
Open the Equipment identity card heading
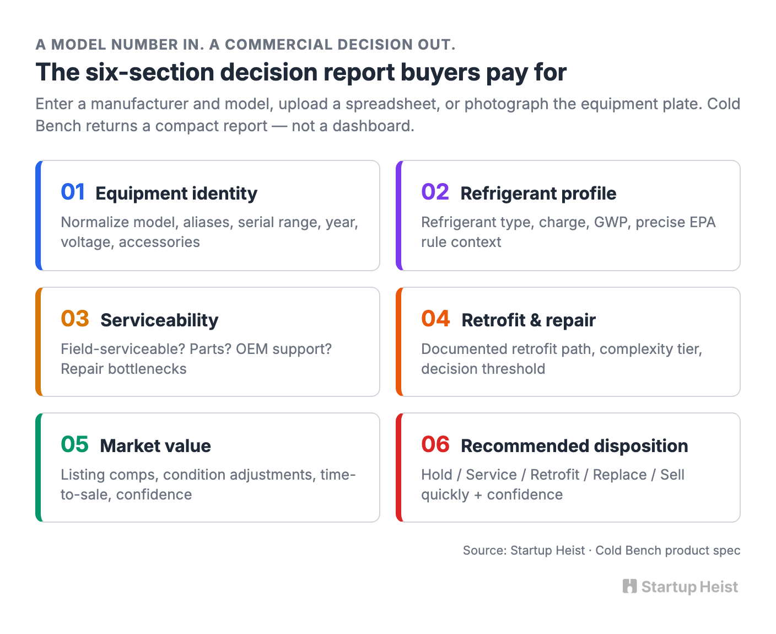click(176, 194)
